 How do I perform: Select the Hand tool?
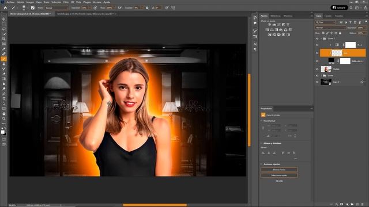4,114
